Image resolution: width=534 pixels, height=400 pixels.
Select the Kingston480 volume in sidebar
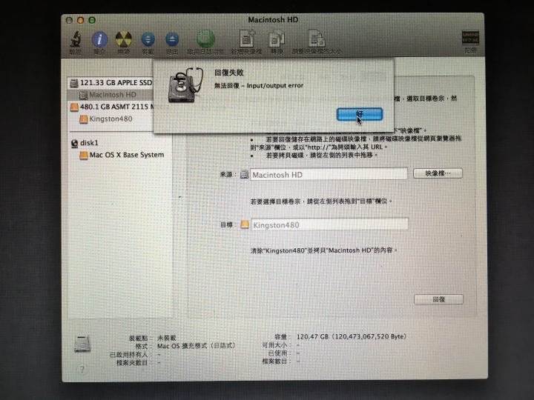[111, 119]
